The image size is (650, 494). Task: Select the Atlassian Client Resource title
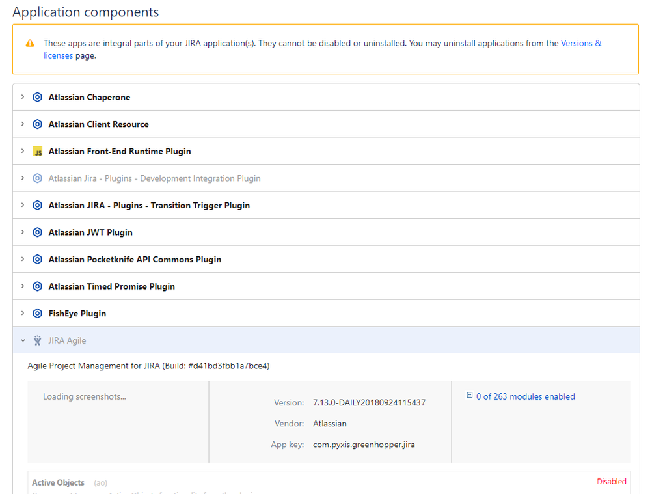(x=98, y=124)
